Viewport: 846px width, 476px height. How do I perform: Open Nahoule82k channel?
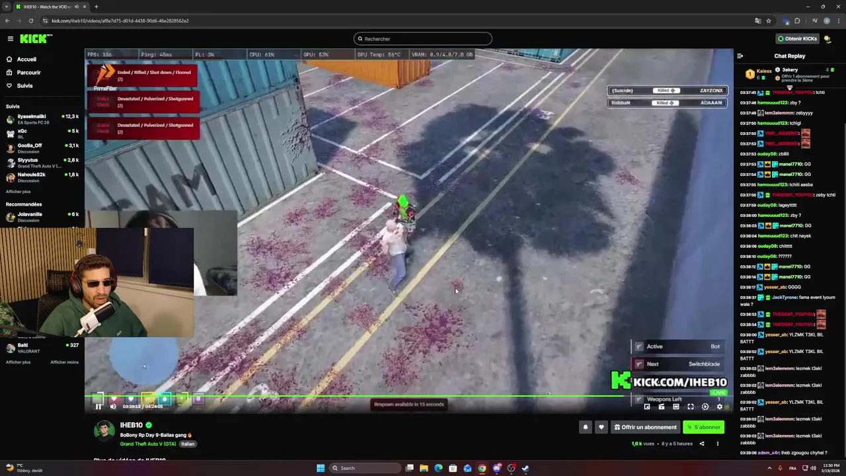(x=42, y=178)
